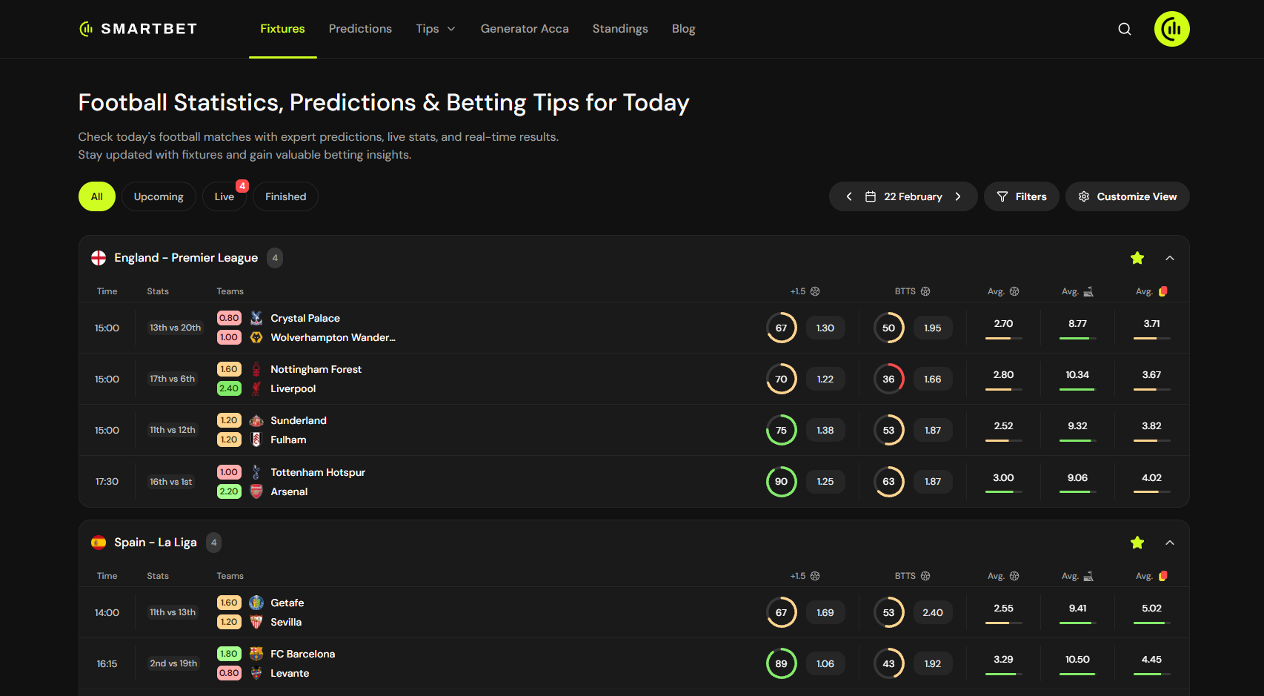Screen dimensions: 1264x696
Task: Click the 89 percent gauge for Barcelona match
Action: tap(782, 663)
